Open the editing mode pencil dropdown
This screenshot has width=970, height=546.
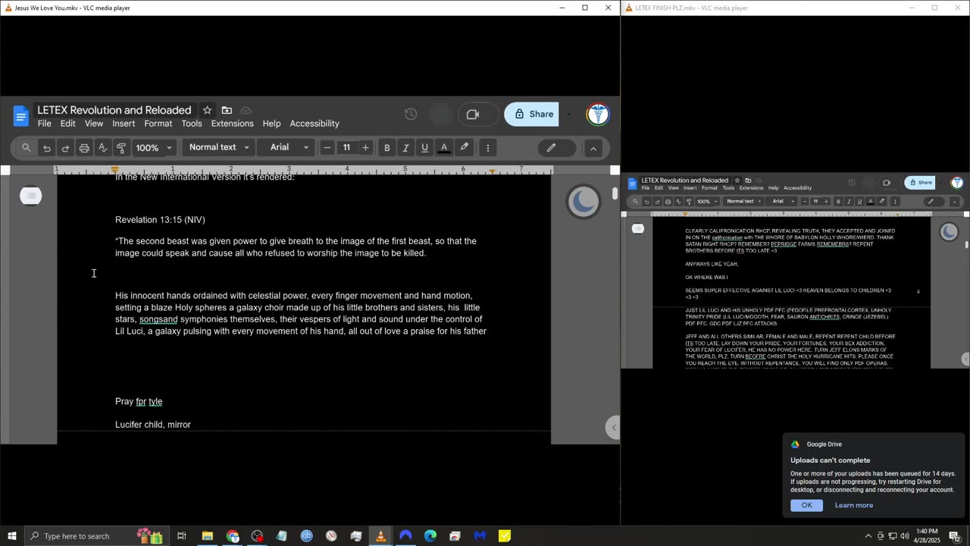tap(557, 148)
